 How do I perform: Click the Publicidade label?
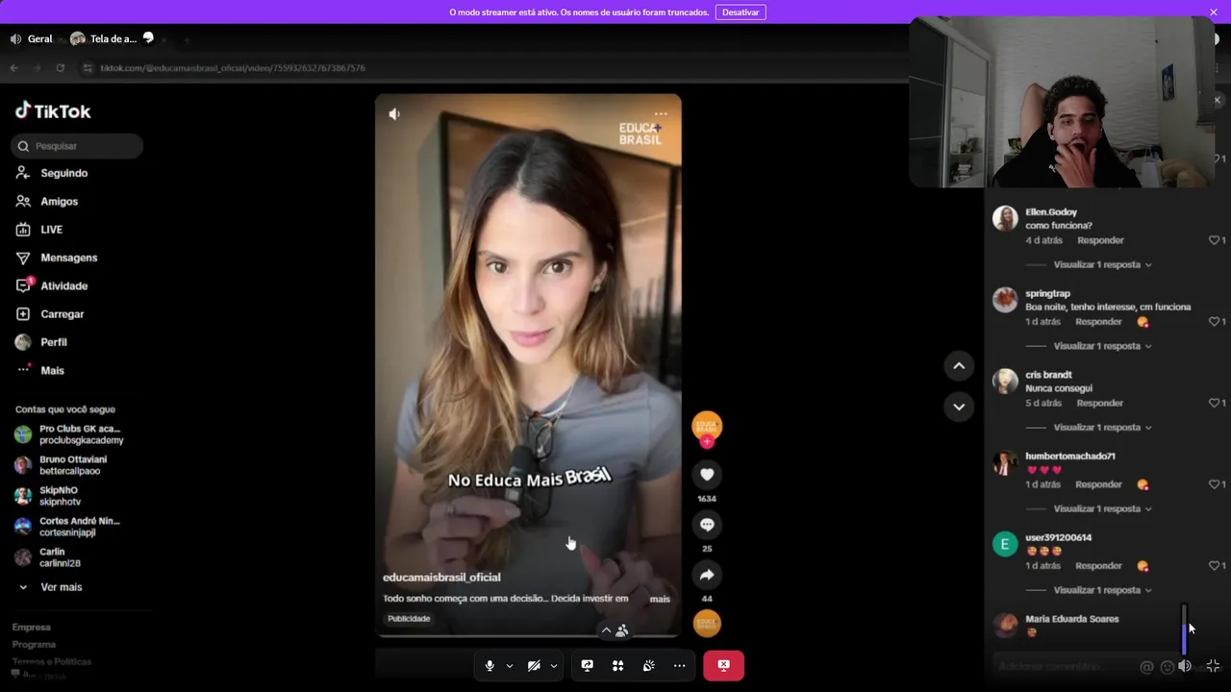409,619
